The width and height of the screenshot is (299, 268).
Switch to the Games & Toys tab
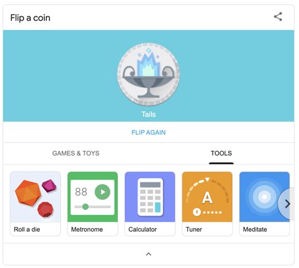click(x=76, y=153)
